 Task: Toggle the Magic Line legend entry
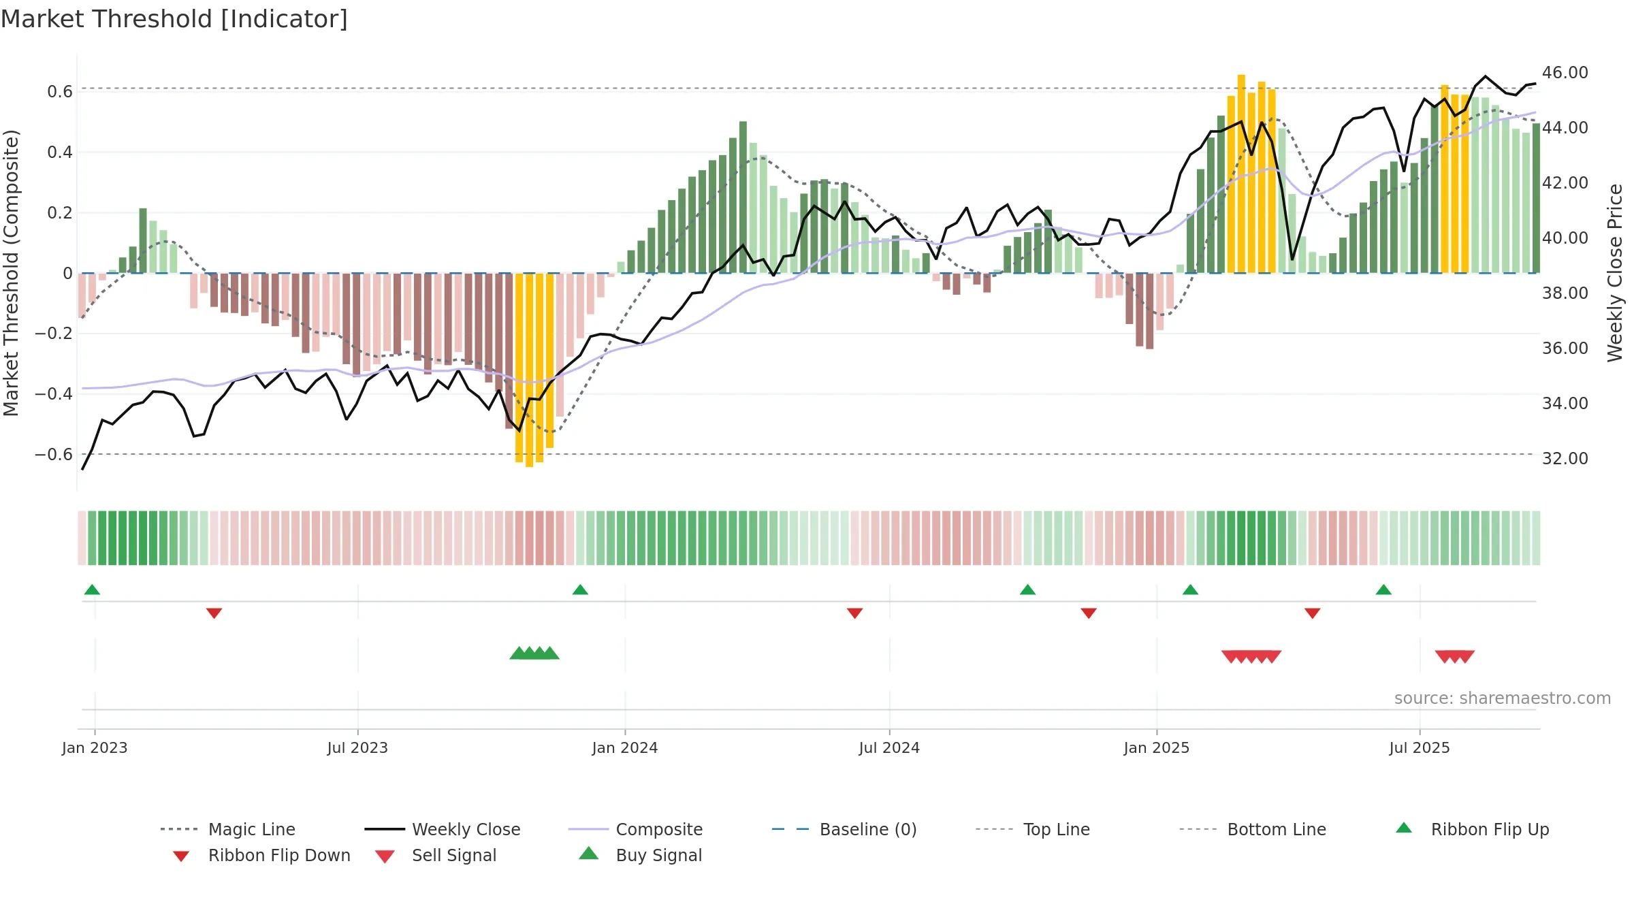[227, 829]
